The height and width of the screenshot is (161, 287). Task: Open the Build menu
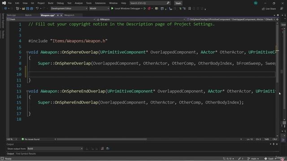pos(51,3)
